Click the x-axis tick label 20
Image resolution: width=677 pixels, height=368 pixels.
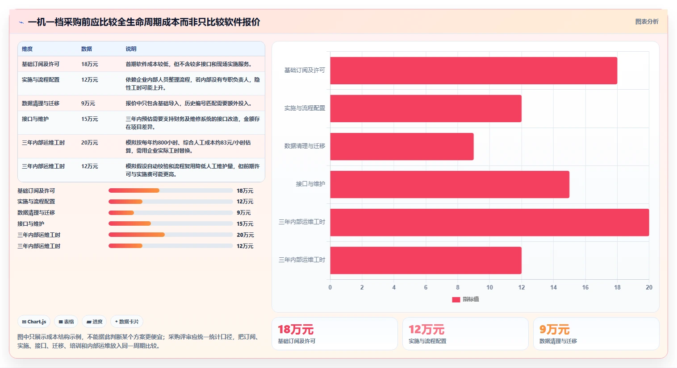[649, 288]
